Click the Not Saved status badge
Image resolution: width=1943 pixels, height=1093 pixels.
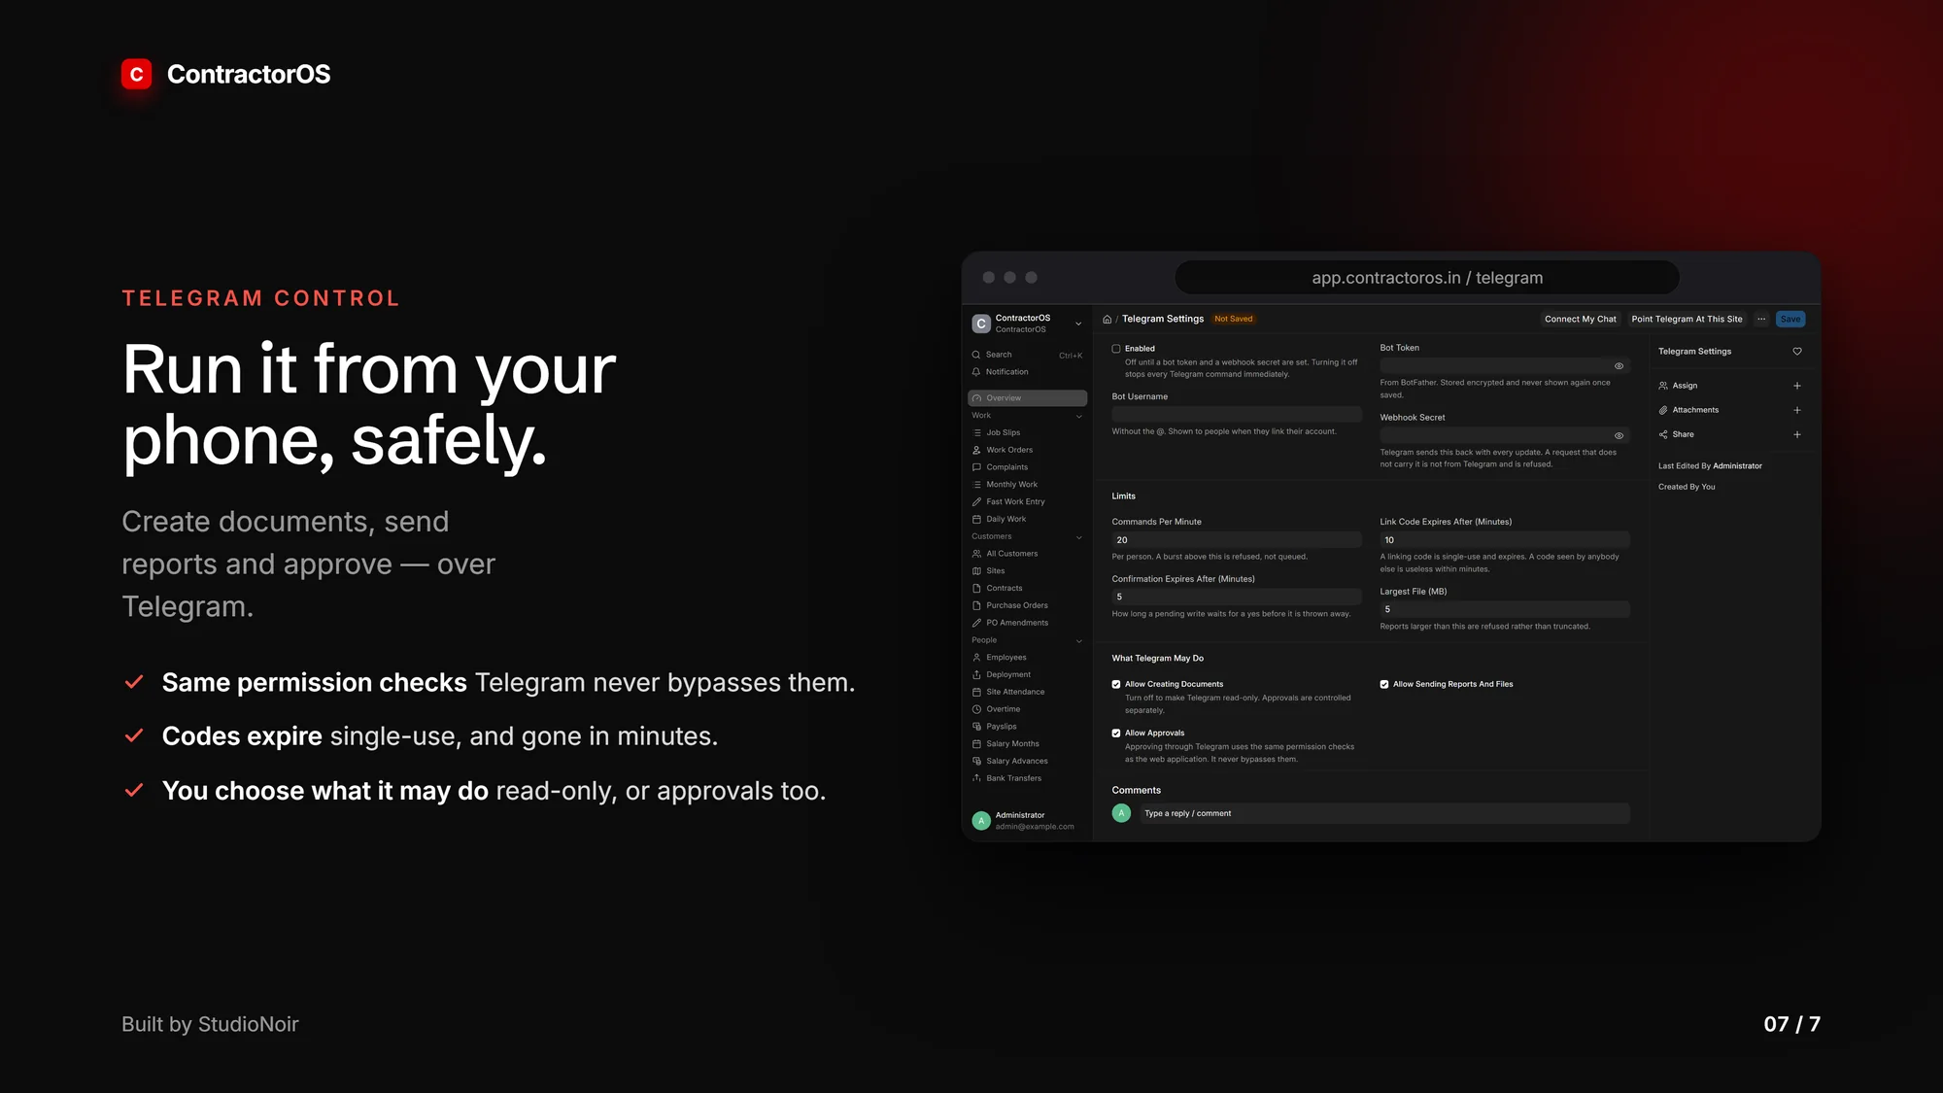(x=1234, y=319)
